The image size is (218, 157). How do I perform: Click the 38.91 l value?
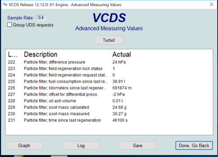coord(119,82)
